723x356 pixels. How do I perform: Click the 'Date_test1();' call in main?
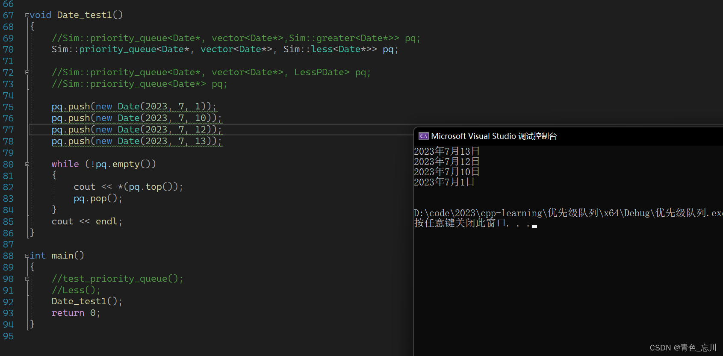click(x=87, y=301)
